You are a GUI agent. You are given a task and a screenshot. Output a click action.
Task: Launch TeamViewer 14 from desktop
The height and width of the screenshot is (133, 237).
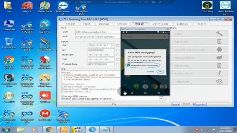(x=63, y=8)
